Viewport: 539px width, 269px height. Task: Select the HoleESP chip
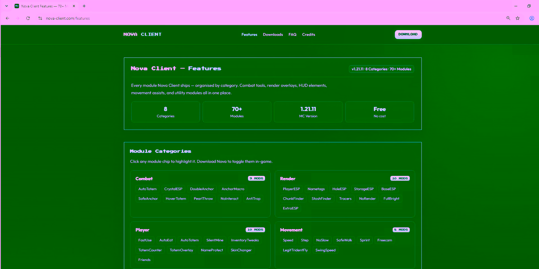[339, 189]
